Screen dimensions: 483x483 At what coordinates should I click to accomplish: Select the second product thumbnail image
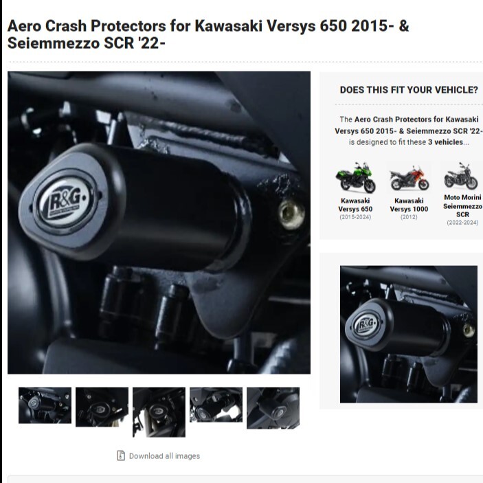coord(102,407)
